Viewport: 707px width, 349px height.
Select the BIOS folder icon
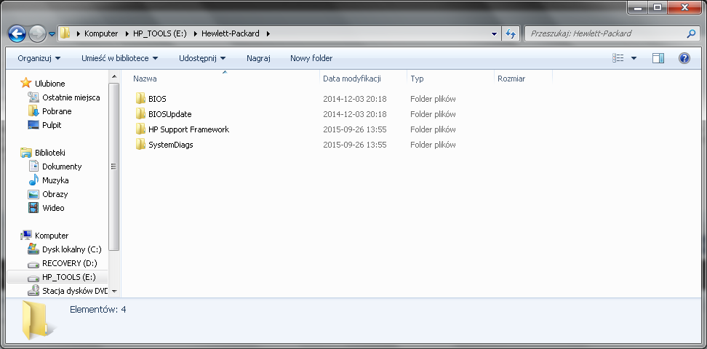(140, 99)
